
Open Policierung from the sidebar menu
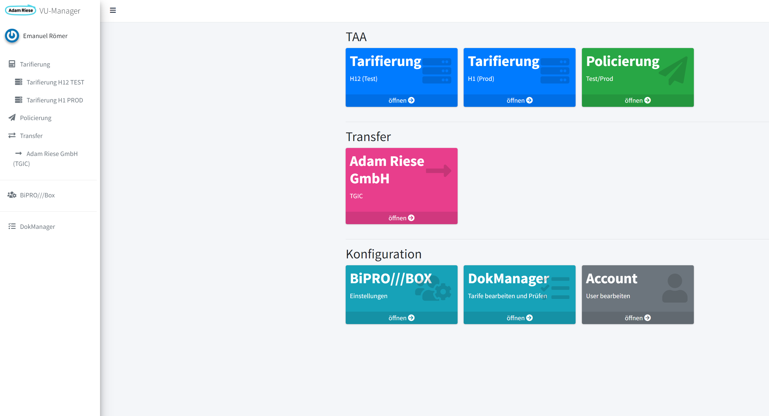(x=36, y=118)
